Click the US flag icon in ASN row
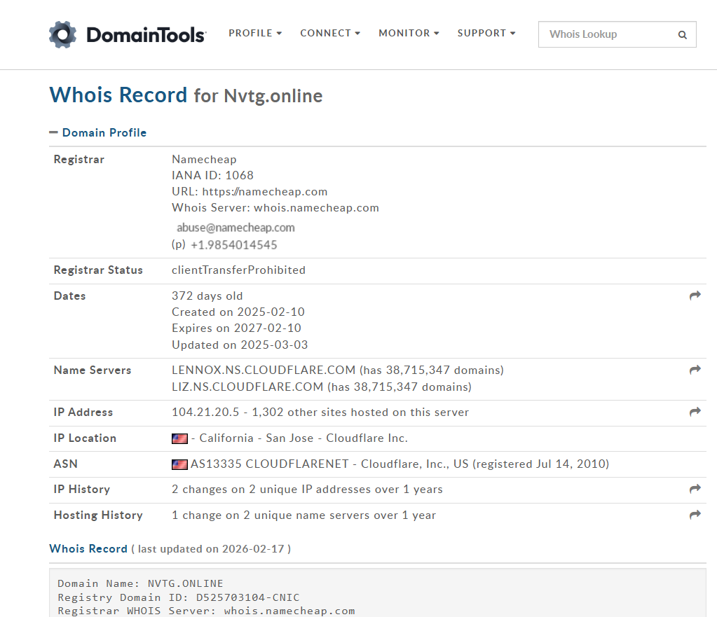717x617 pixels. point(179,464)
